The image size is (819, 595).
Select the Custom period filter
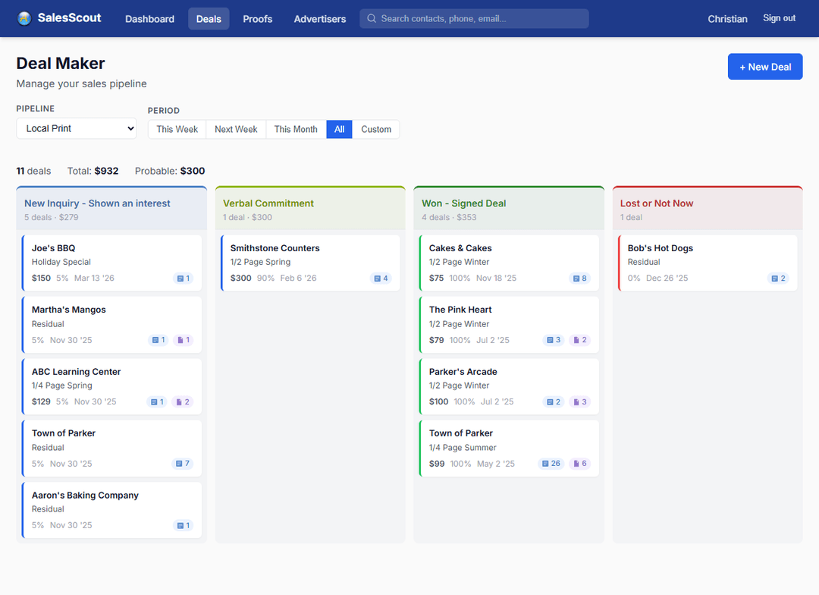click(376, 129)
